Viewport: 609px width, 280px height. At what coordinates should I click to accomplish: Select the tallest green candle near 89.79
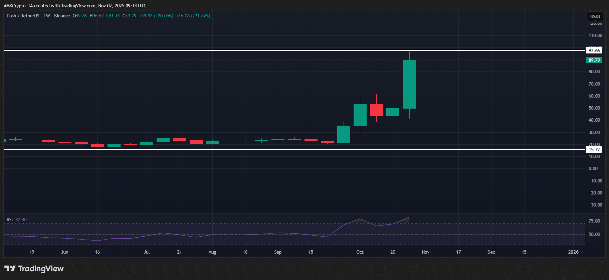[x=409, y=84]
